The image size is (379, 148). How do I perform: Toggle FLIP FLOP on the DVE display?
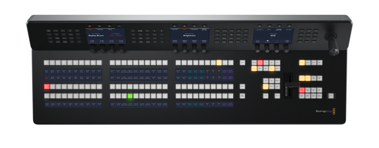[x=289, y=29]
